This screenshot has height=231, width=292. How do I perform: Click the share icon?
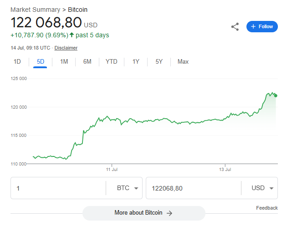pyautogui.click(x=235, y=27)
